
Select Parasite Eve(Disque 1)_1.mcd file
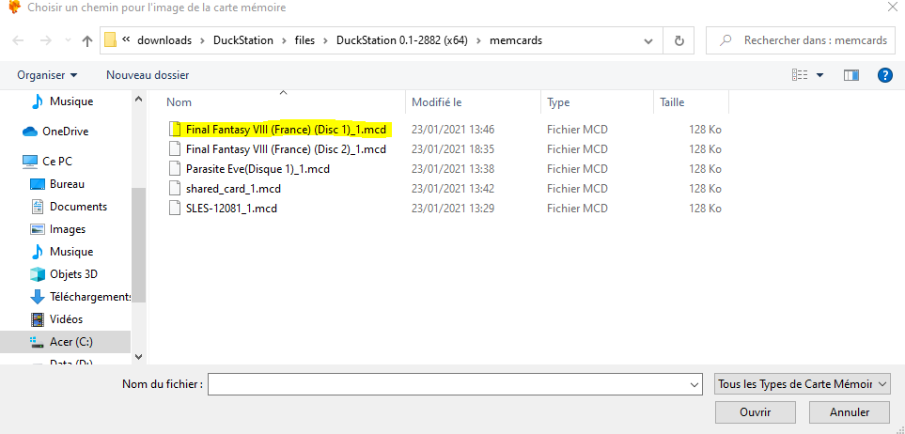[x=257, y=169]
